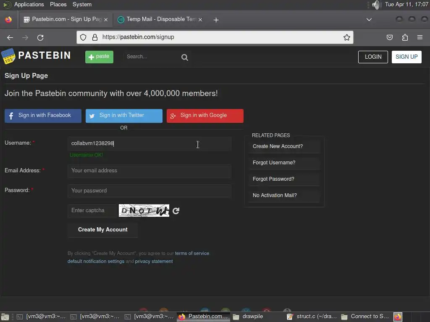430x322 pixels.
Task: Switch to the Pastebin.com taskbar window
Action: pos(204,317)
